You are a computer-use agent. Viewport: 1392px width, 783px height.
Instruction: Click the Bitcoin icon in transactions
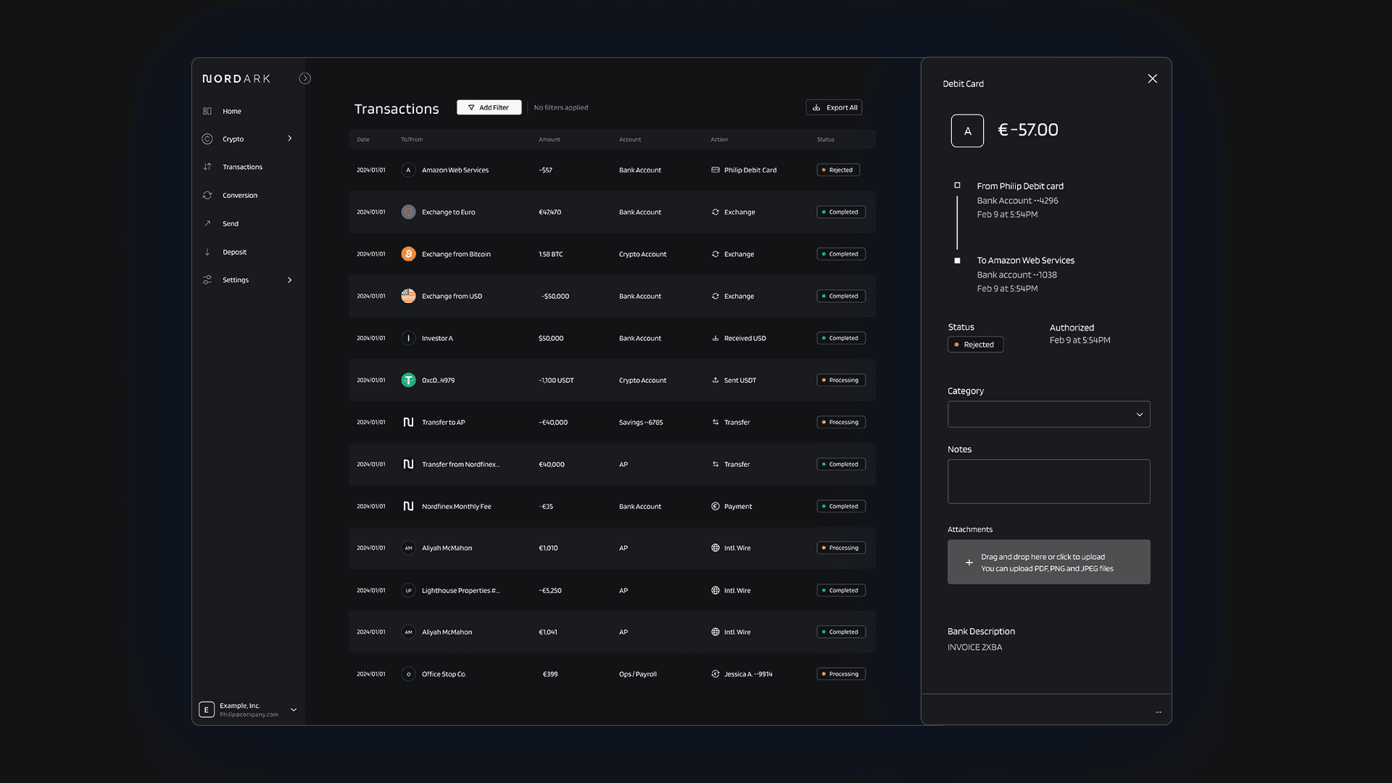408,254
